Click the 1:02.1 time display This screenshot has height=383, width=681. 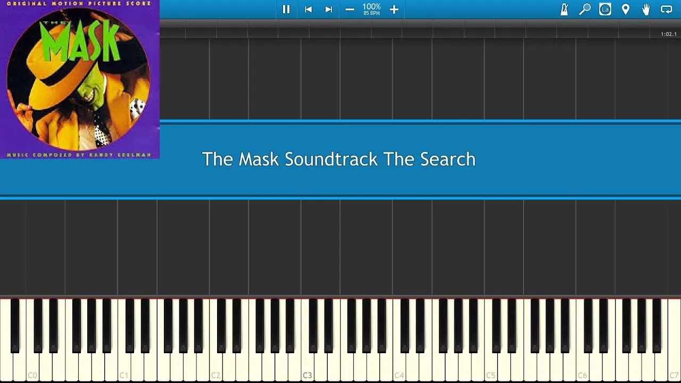click(x=669, y=34)
